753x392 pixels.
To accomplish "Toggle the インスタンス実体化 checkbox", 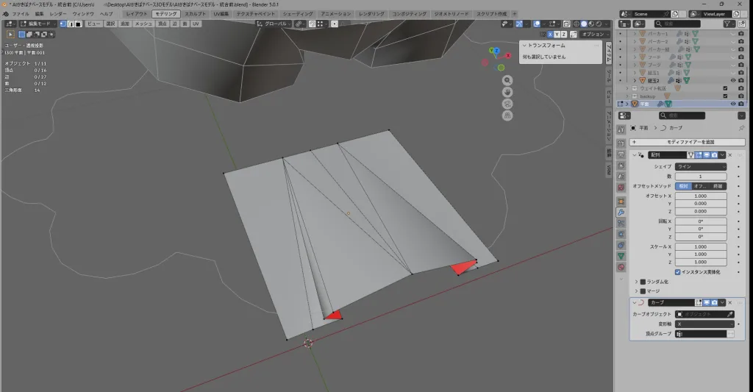I will point(677,271).
